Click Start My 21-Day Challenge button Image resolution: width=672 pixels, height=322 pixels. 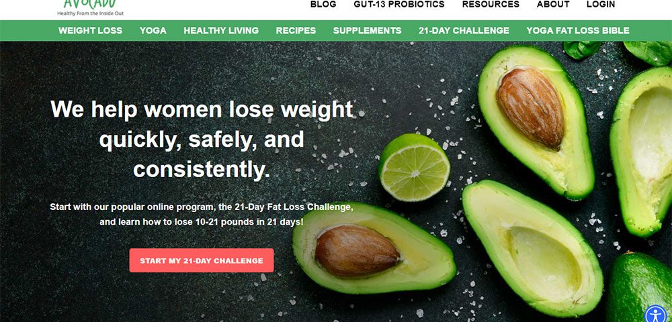click(202, 260)
